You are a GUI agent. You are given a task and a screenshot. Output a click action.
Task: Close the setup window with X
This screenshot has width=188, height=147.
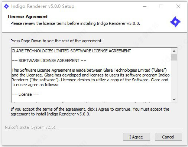178,6
